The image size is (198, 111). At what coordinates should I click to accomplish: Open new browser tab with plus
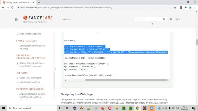coord(39,2)
